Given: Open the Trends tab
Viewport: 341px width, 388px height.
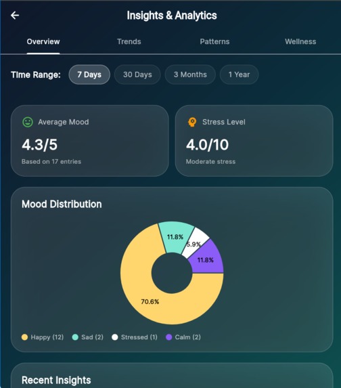Looking at the screenshot, I should point(129,41).
